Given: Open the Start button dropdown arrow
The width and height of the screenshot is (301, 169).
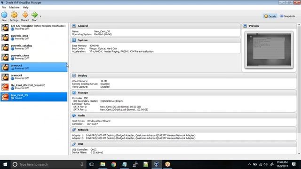Looking at the screenshot, I should point(40,16).
